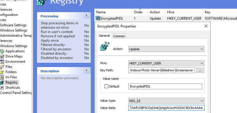Select the Ini Files tree item
Viewport: 237px width, 113px height.
click(11, 77)
